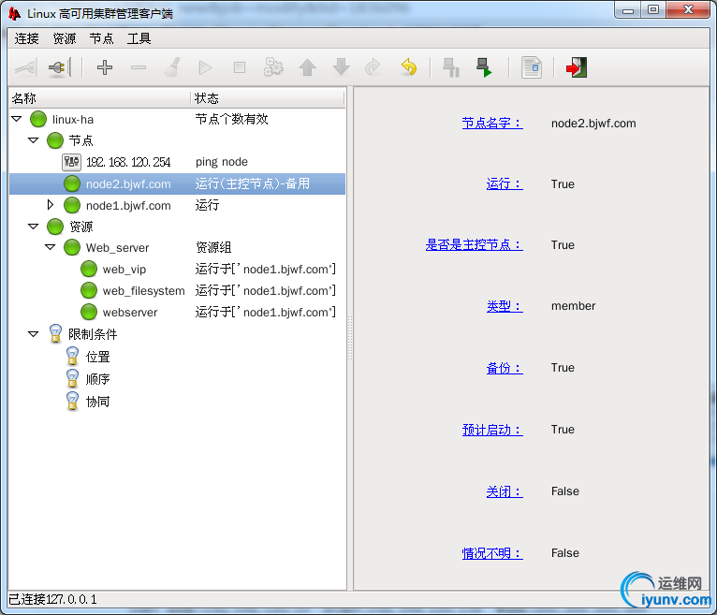Select the web_filesystem resource row
Image resolution: width=717 pixels, height=615 pixels.
point(177,290)
